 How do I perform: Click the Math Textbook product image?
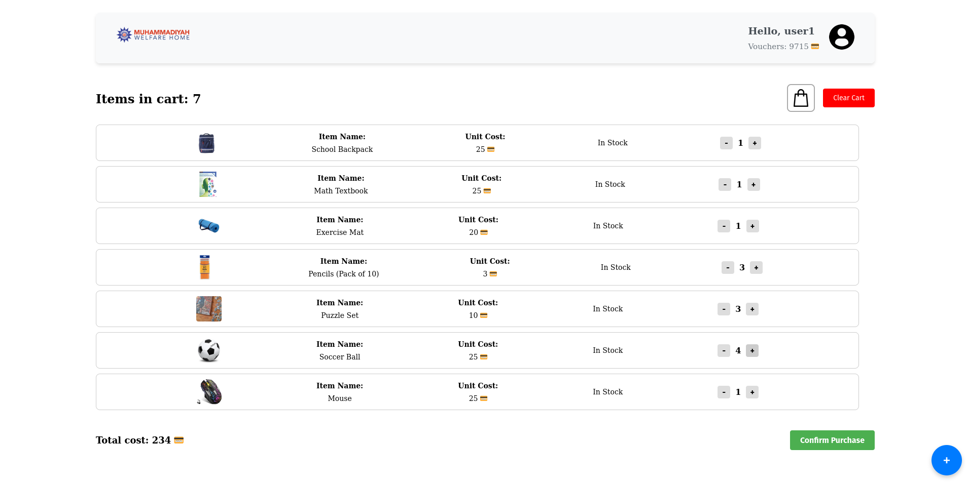208,184
